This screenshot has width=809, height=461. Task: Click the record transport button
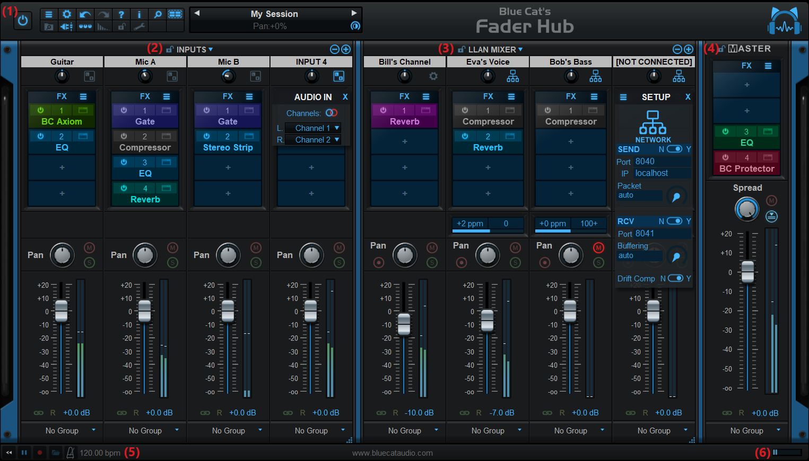pyautogui.click(x=39, y=453)
